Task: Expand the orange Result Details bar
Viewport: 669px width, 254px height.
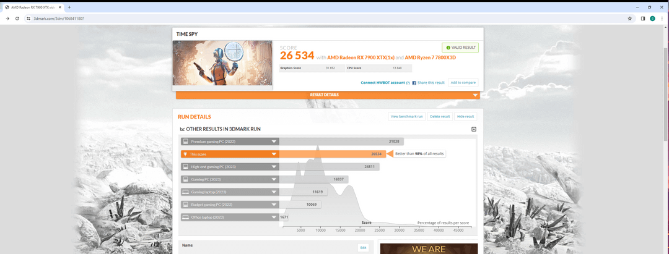Action: tap(328, 95)
